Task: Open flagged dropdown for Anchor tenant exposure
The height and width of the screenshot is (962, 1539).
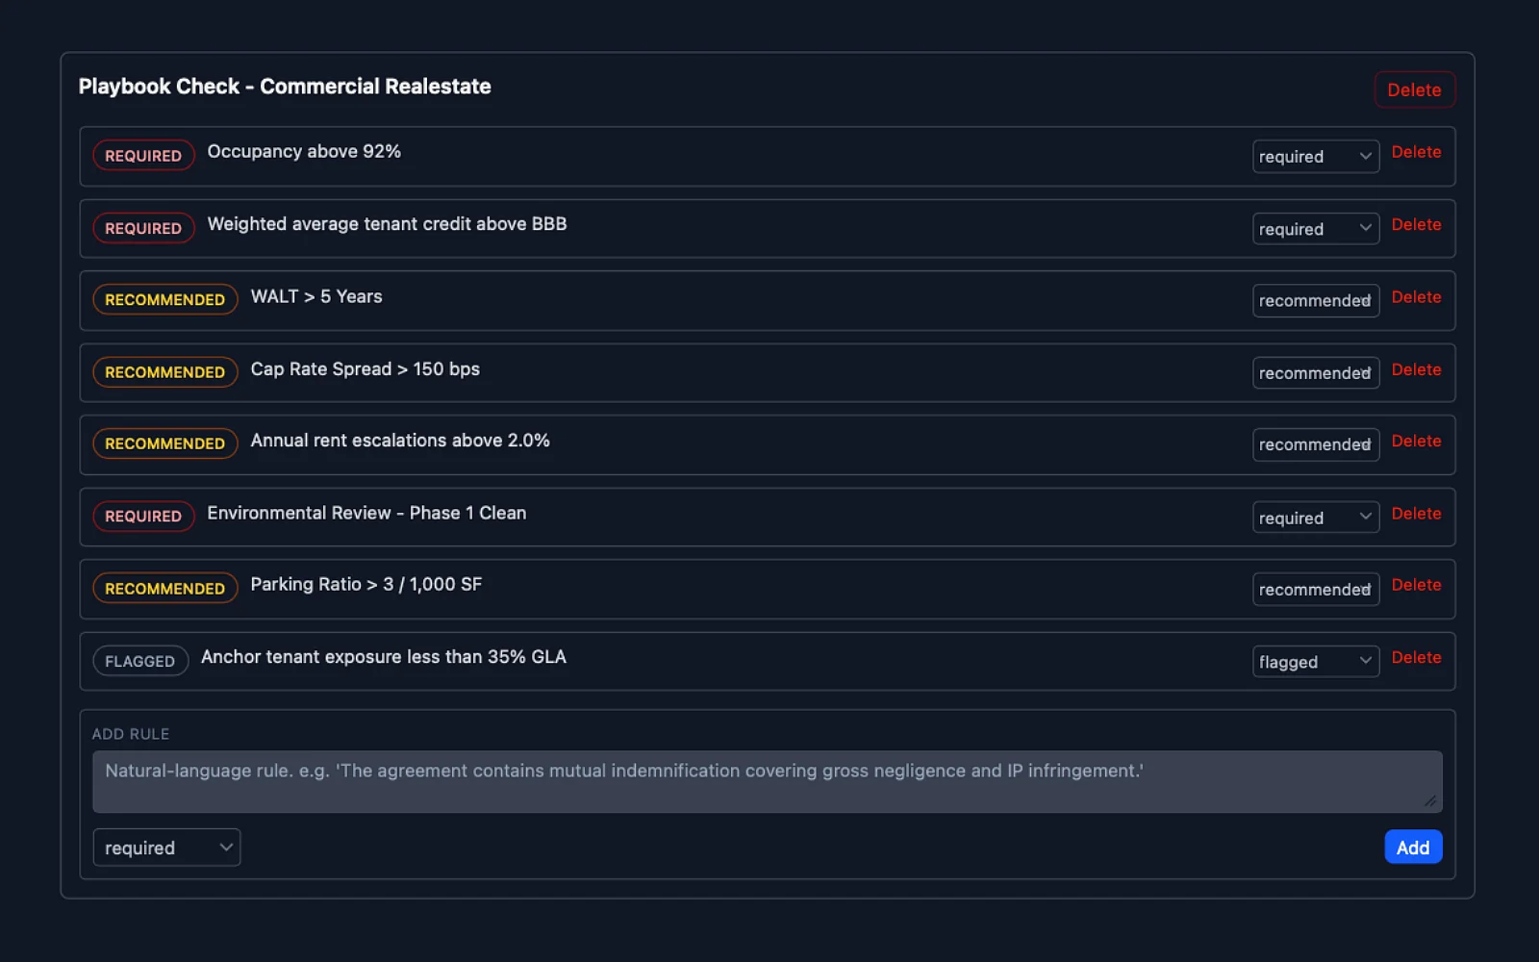Action: [x=1315, y=662]
